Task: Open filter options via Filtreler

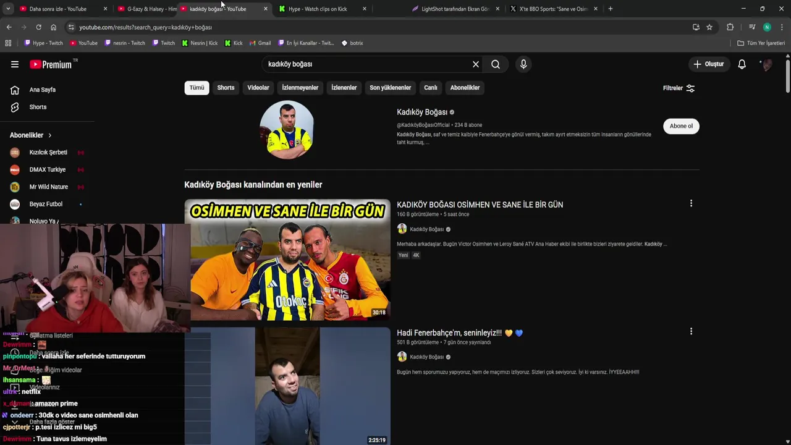Action: 679,88
